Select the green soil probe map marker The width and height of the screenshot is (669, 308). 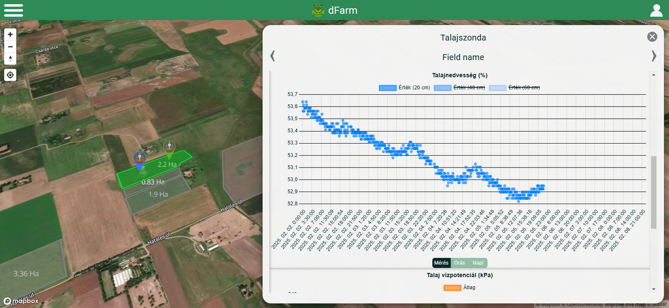click(169, 148)
